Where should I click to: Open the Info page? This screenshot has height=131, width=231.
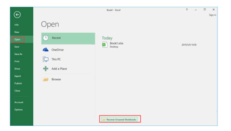tap(16, 25)
